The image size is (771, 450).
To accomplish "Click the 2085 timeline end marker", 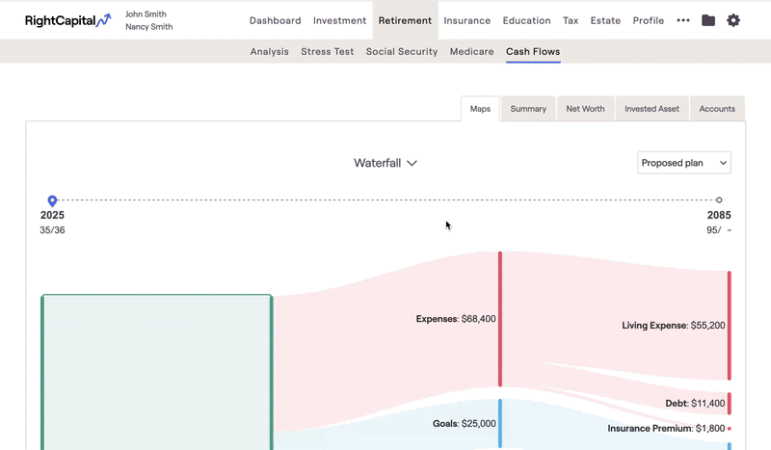I will coord(719,200).
